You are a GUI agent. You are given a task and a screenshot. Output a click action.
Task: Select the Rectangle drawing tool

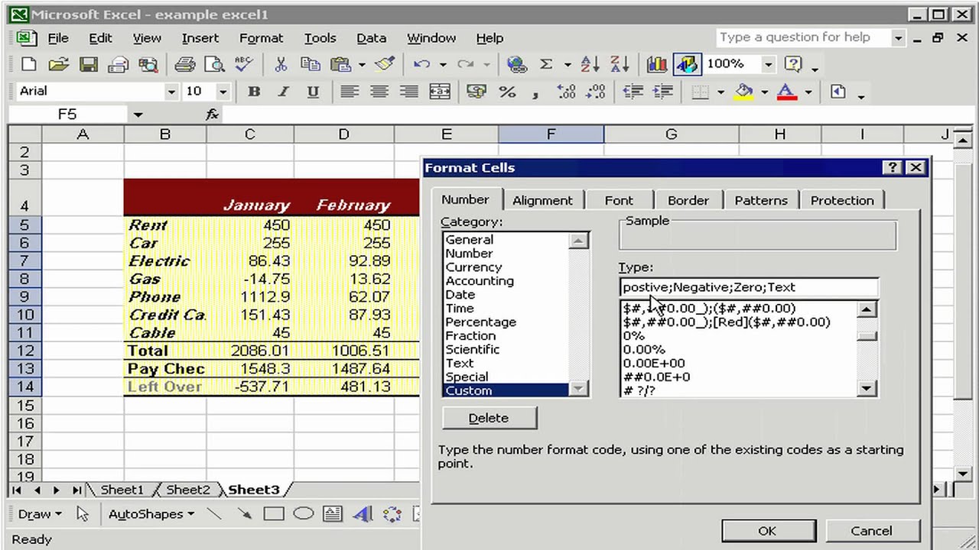tap(275, 514)
